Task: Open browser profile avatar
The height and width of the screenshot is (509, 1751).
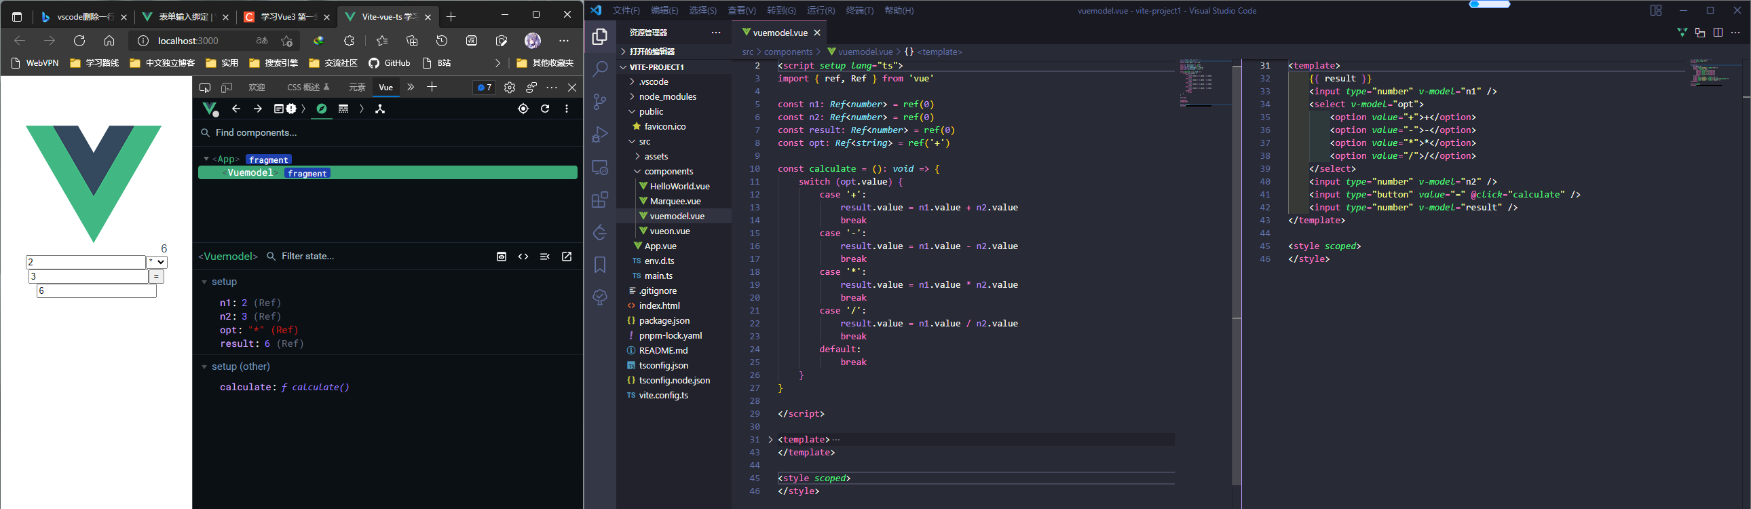Action: point(533,41)
